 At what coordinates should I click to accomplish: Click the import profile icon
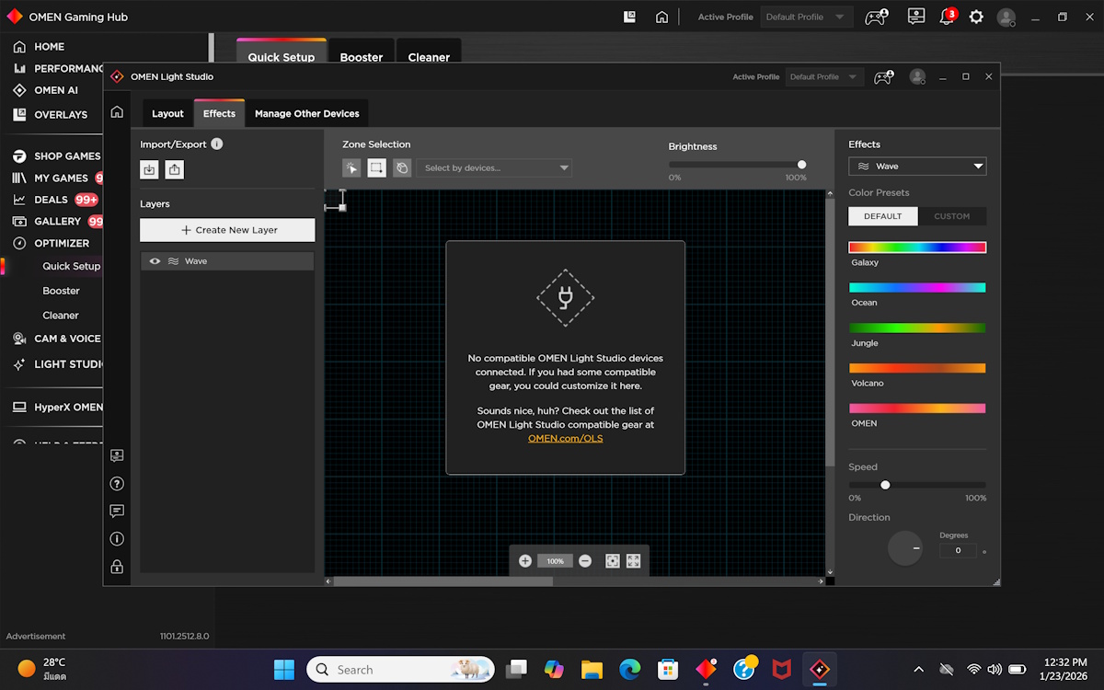[149, 169]
